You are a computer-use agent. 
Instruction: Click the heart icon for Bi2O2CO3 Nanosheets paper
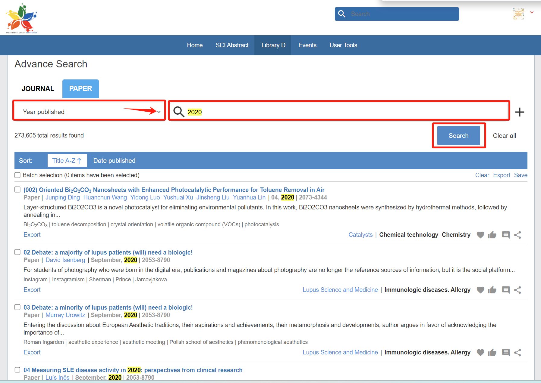[x=480, y=235]
